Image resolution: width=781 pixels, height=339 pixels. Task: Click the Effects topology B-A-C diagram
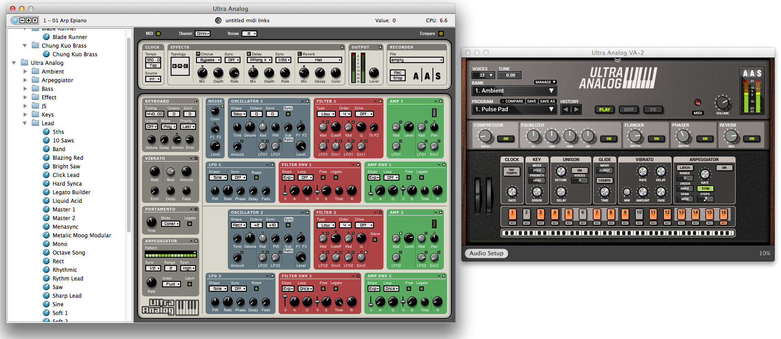click(180, 66)
